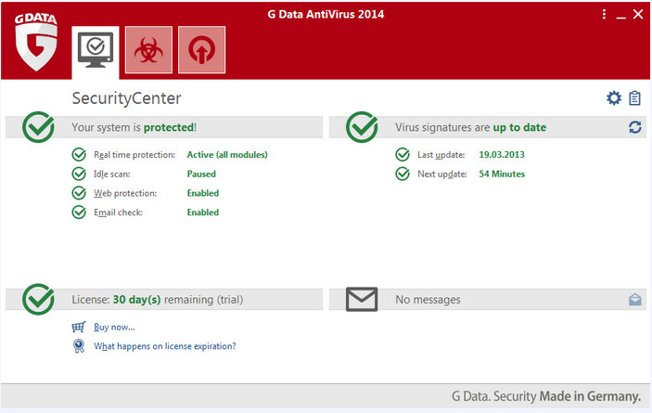Click the Web protection label
This screenshot has height=413, width=652.
(125, 193)
